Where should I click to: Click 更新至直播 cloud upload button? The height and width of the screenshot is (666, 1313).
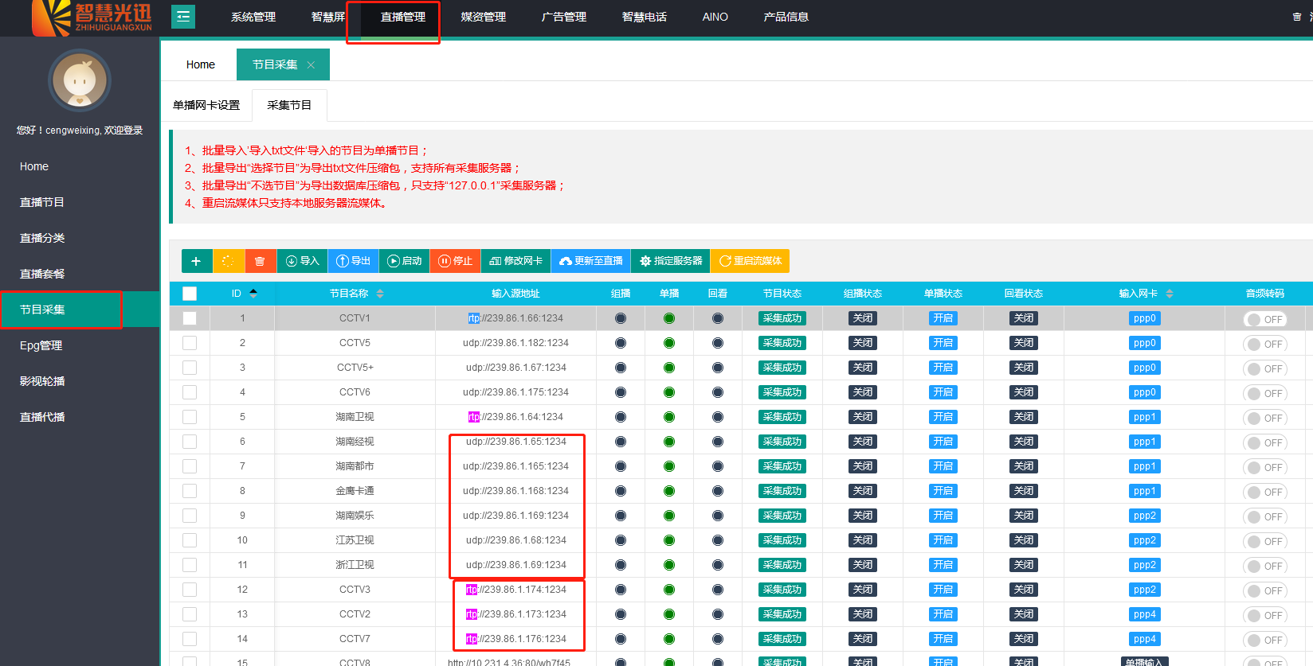590,261
